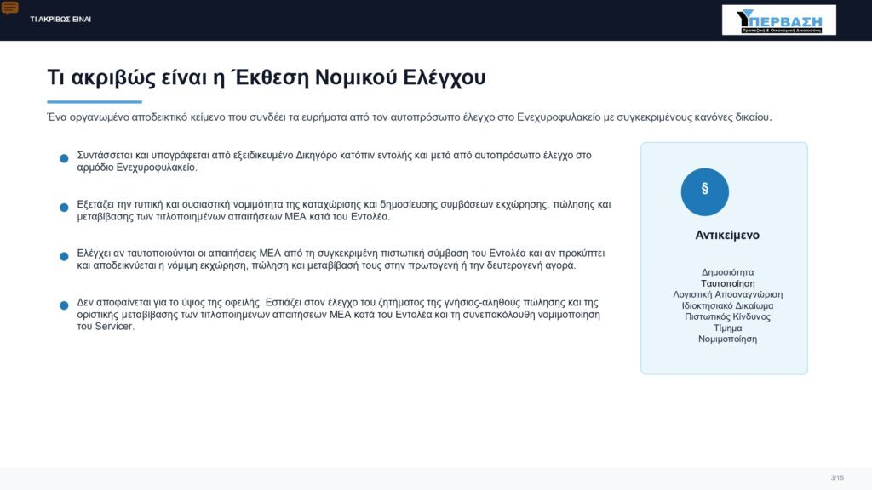Click the blue section-symbol circle icon
Viewport: 872px width, 490px height.
[704, 191]
